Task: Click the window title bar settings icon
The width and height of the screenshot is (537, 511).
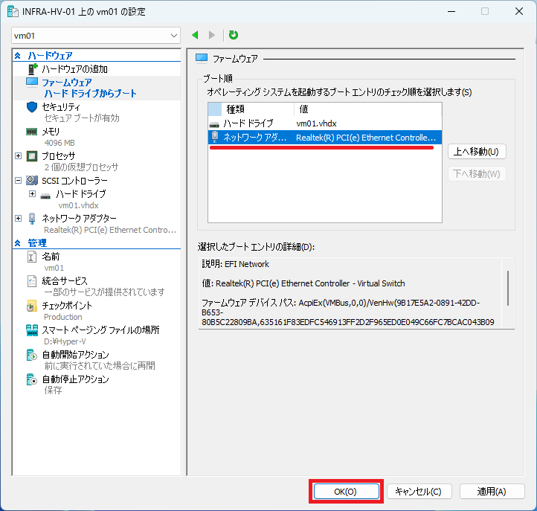Action: (x=13, y=11)
